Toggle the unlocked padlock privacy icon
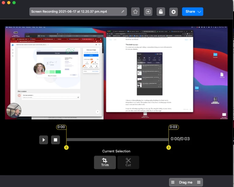Image resolution: width=234 pixels, height=187 pixels. [161, 12]
